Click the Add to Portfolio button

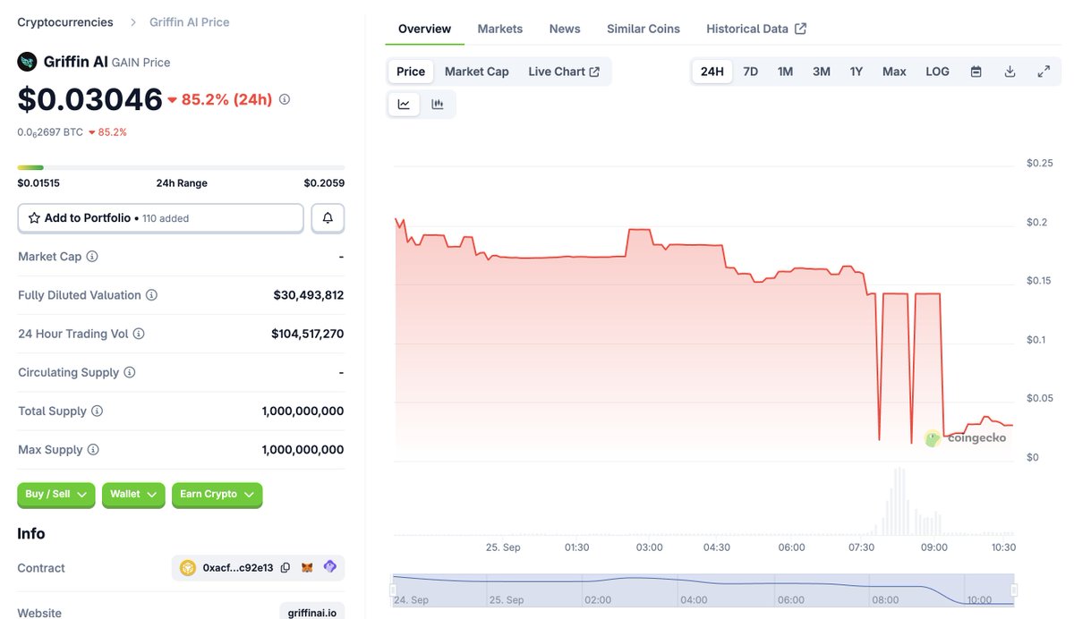click(160, 218)
